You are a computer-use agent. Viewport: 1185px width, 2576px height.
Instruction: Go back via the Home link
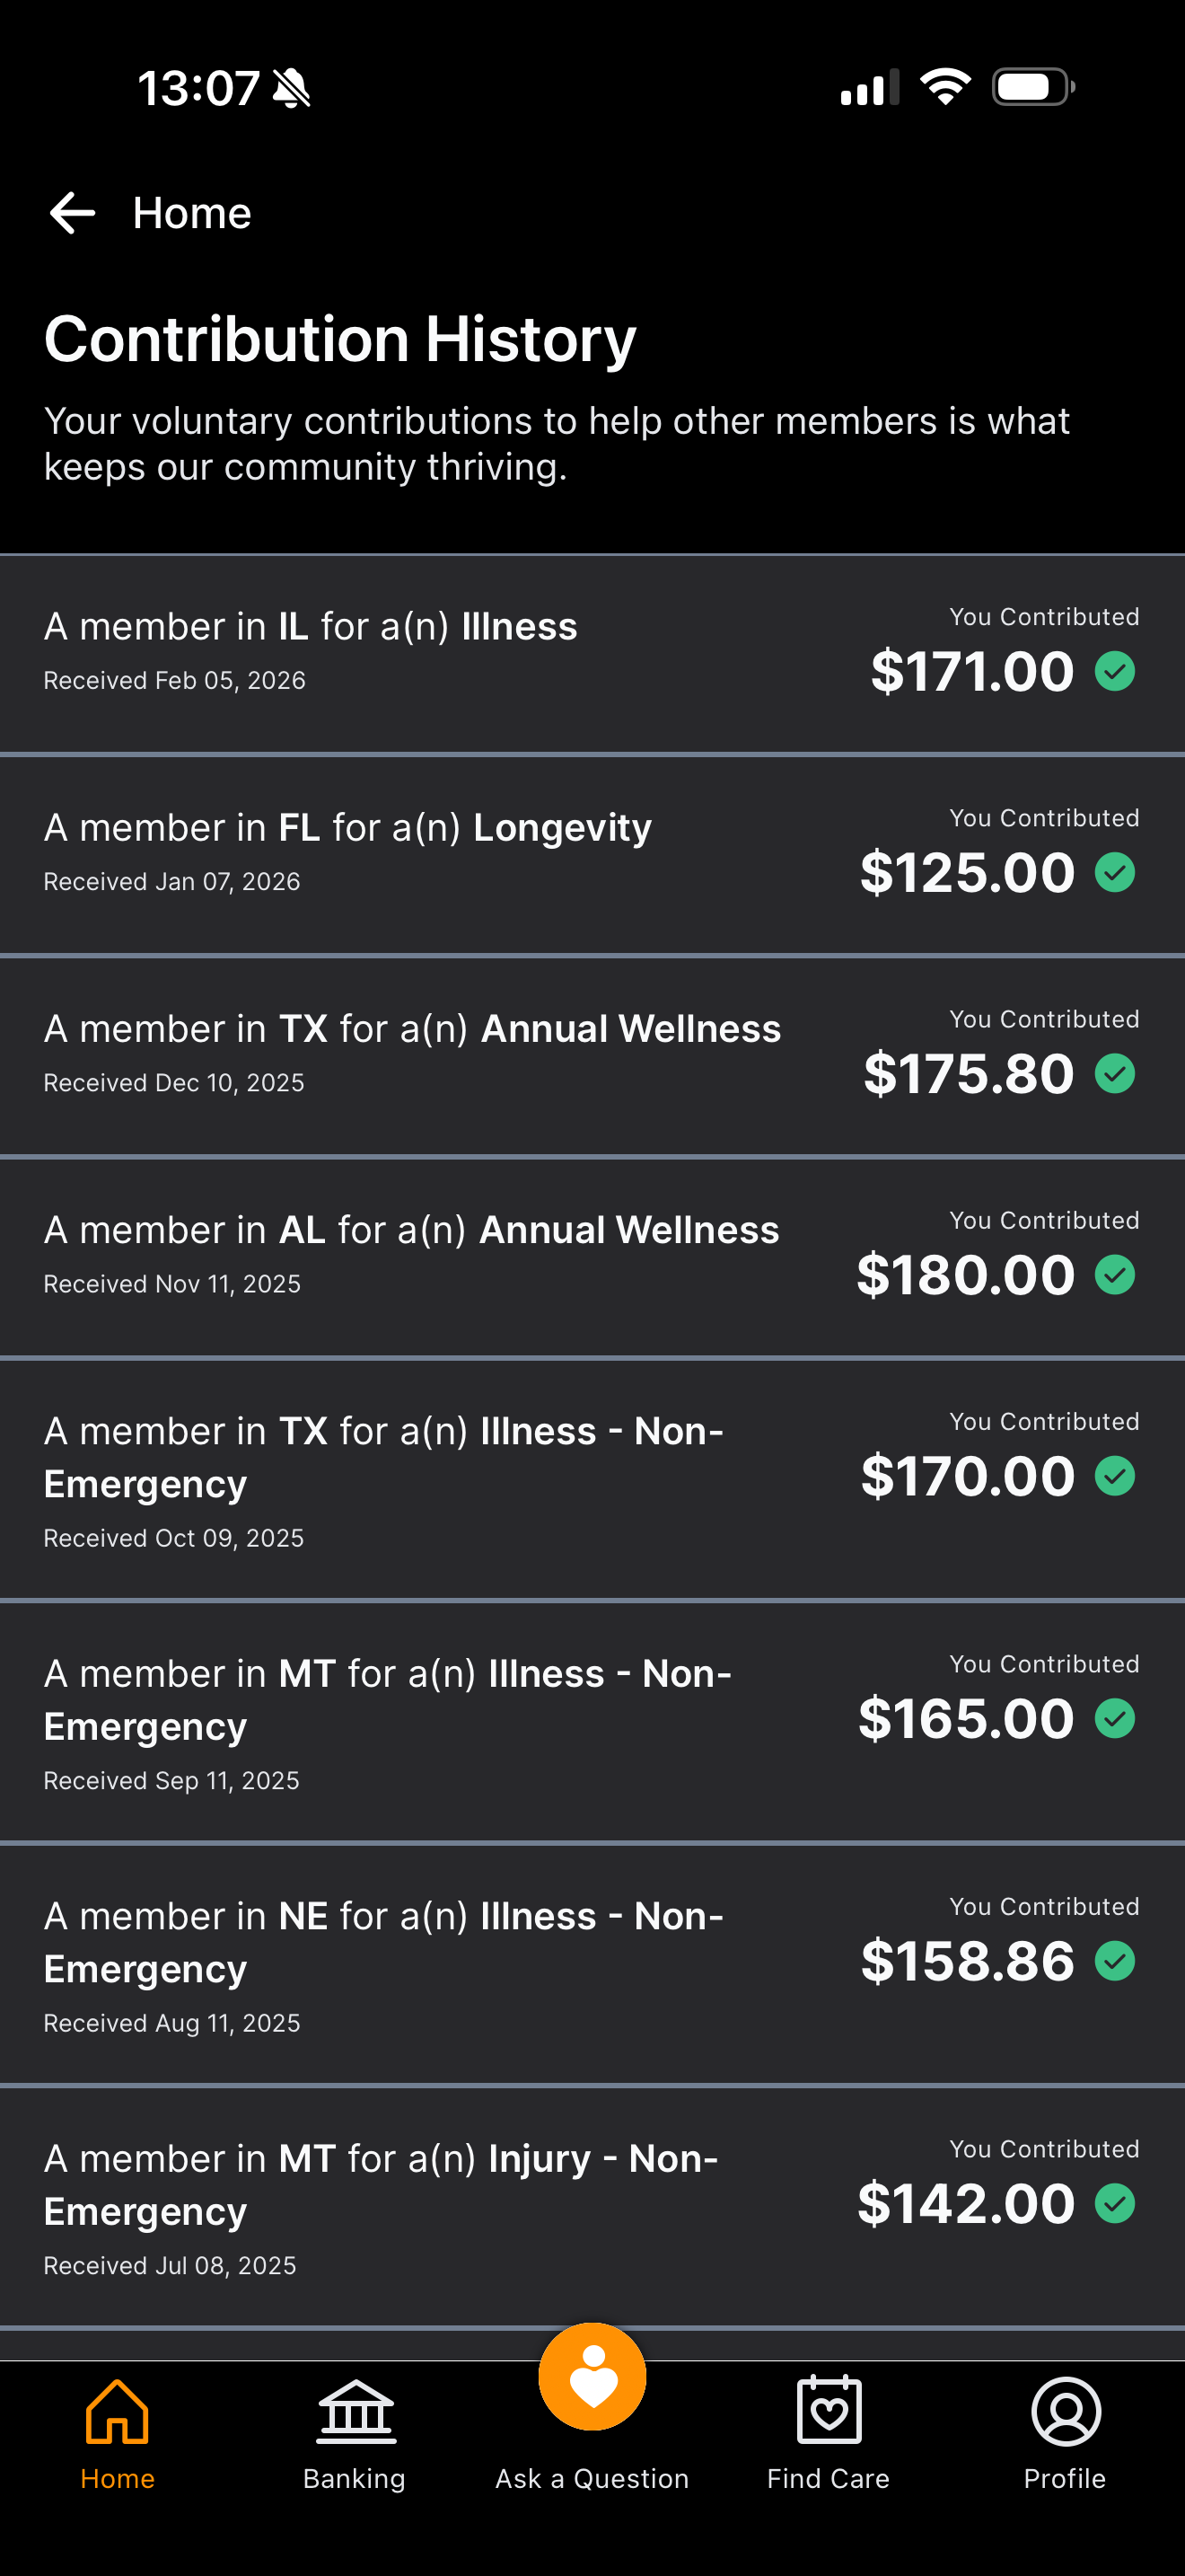[x=192, y=213]
